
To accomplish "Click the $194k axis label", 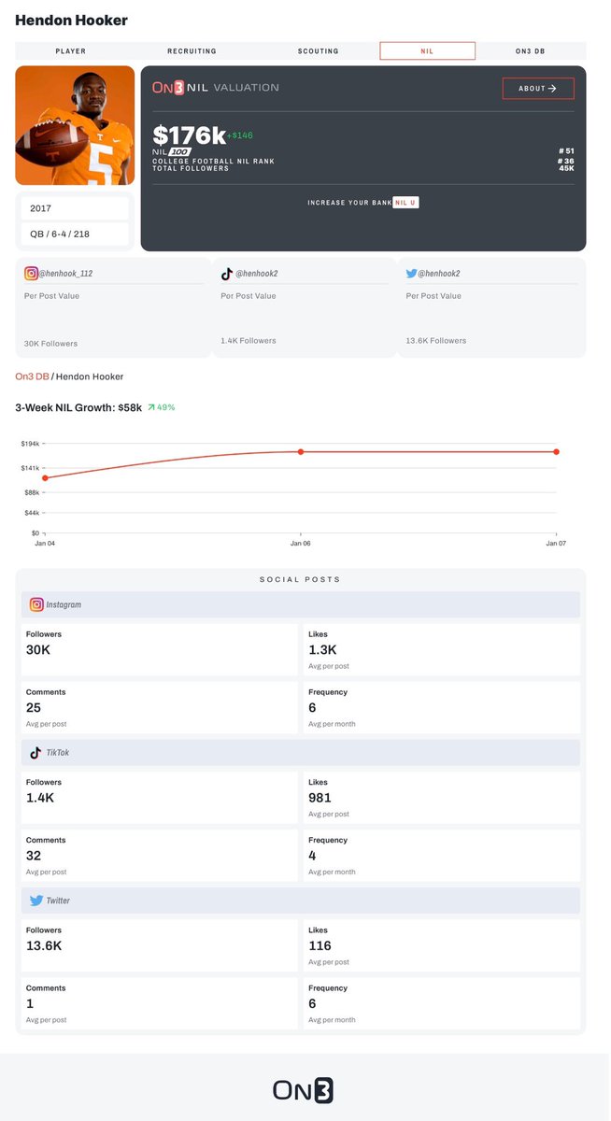I will pos(30,443).
